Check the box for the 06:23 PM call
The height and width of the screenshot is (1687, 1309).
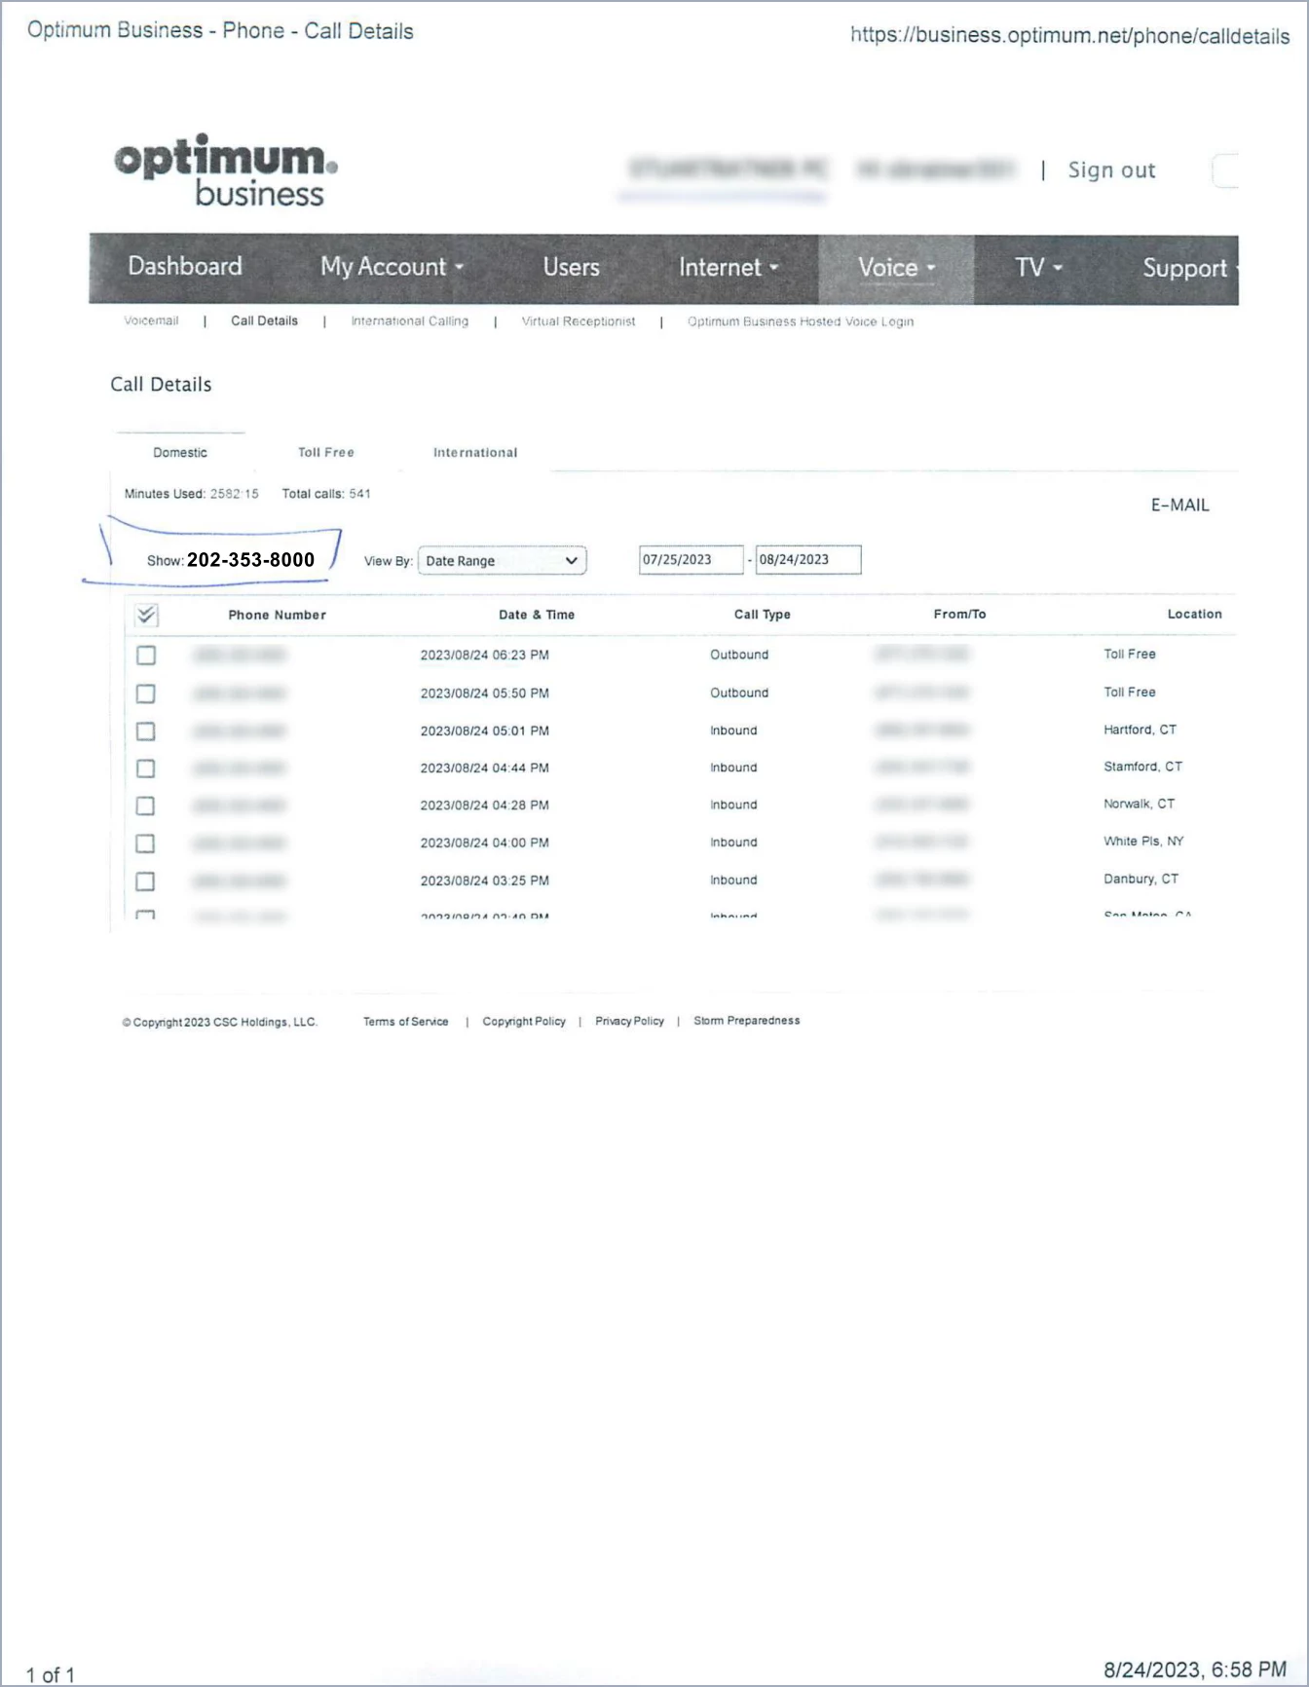click(146, 656)
